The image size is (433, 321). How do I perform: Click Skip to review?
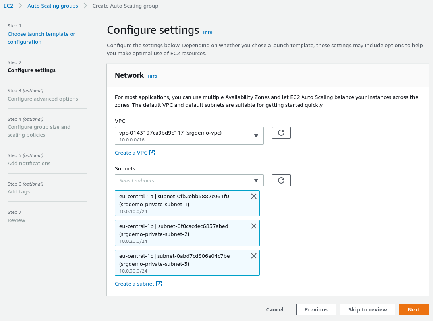coord(367,309)
